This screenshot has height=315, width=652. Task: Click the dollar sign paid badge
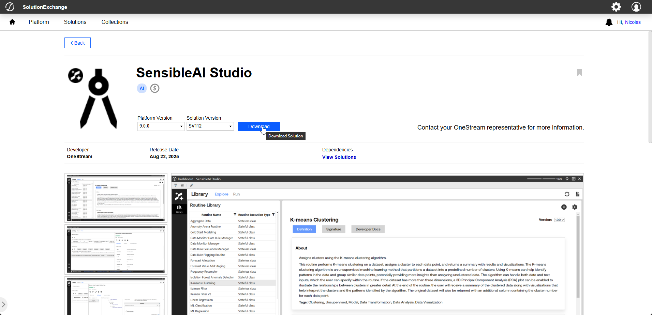[x=155, y=88]
